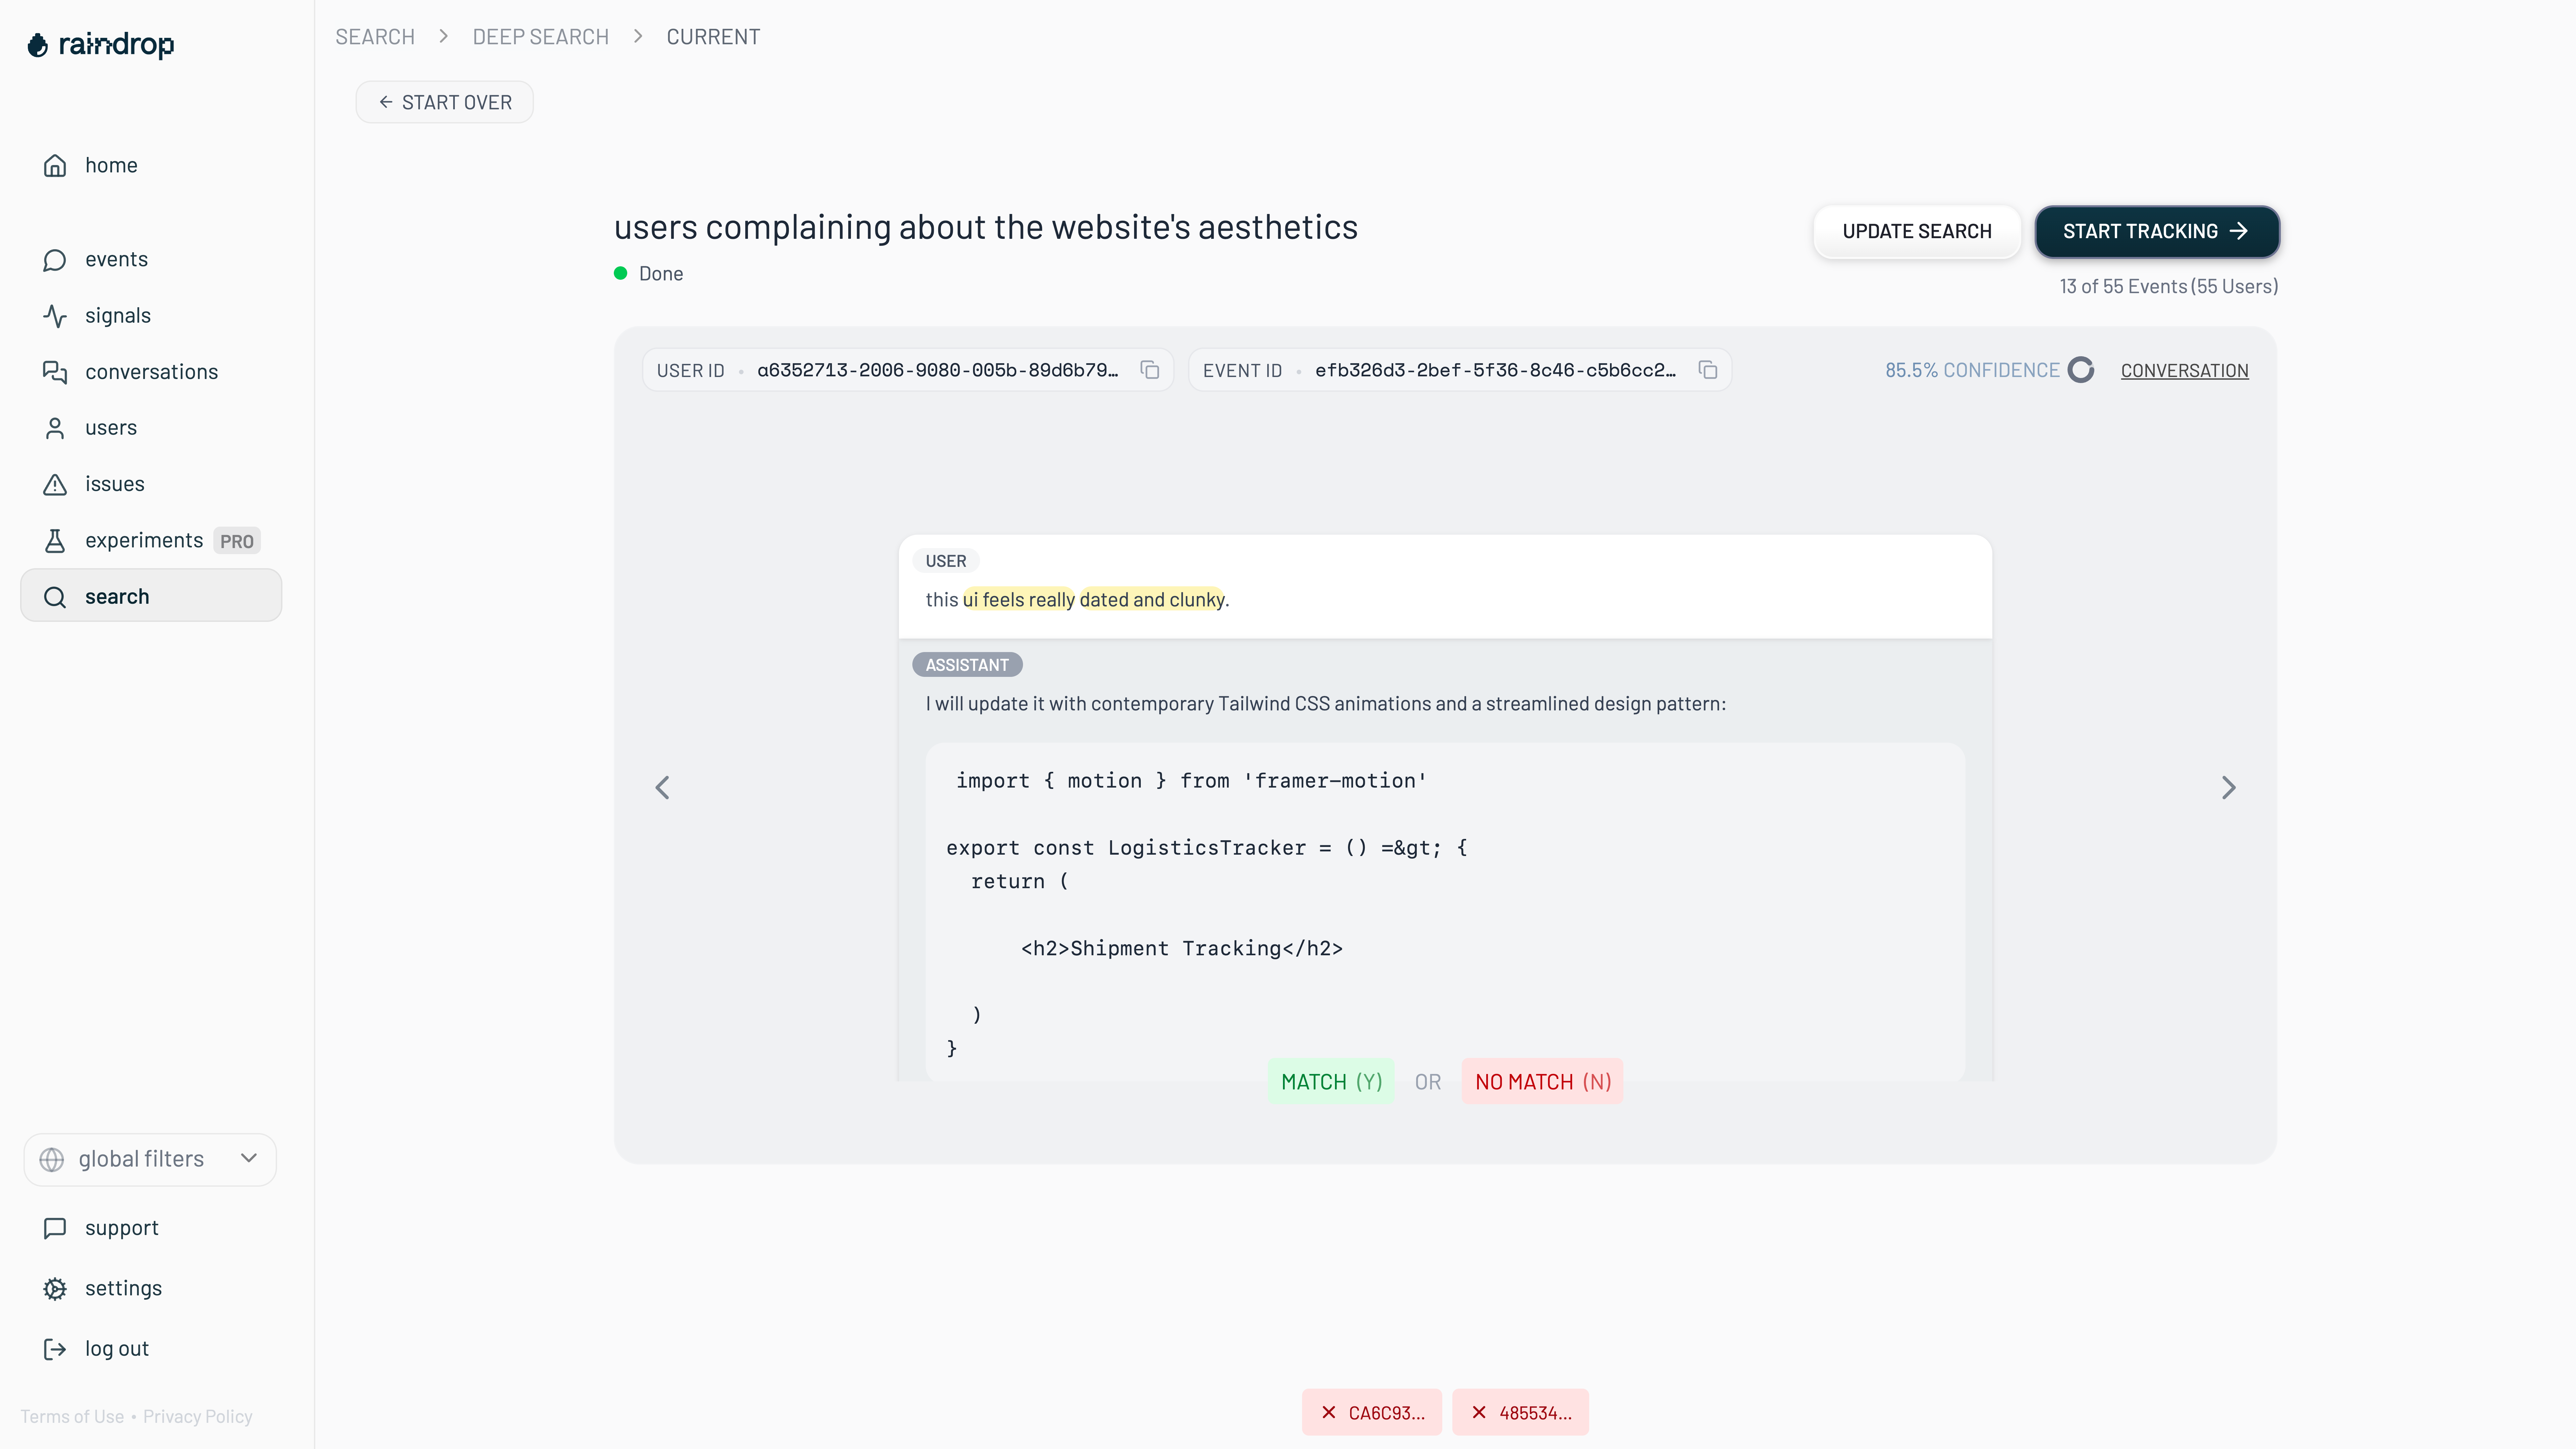Mark event as No Match (N)

1542,1082
